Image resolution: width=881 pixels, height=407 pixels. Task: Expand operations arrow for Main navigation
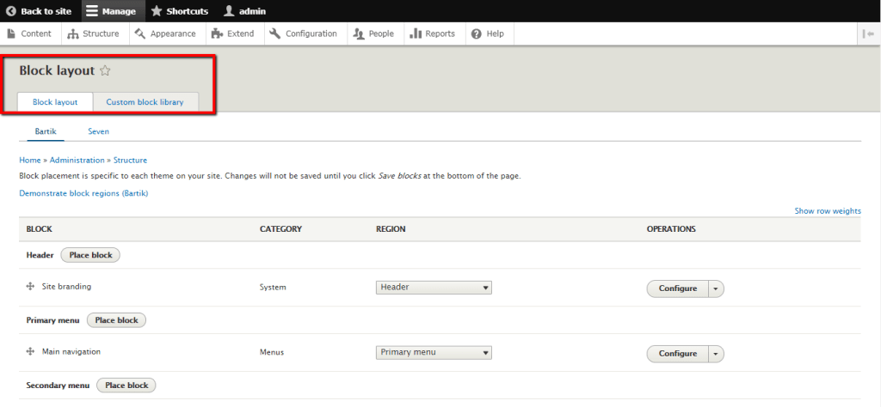pyautogui.click(x=717, y=354)
